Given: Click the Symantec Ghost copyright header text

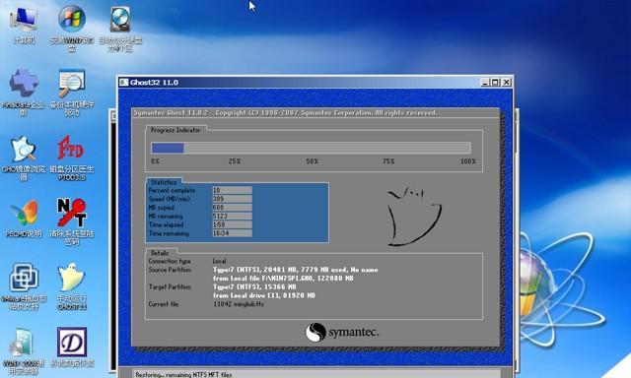Looking at the screenshot, I should click(285, 113).
